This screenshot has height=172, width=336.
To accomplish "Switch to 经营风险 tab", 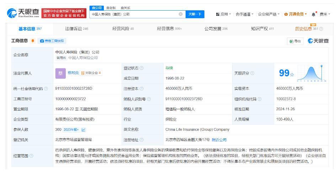I will tap(123, 29).
